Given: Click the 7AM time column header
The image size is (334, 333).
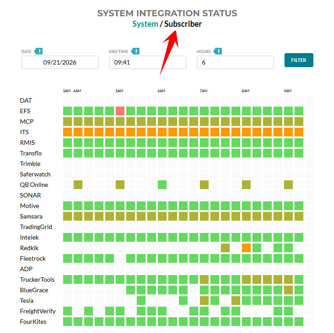Looking at the screenshot, I should [x=203, y=91].
